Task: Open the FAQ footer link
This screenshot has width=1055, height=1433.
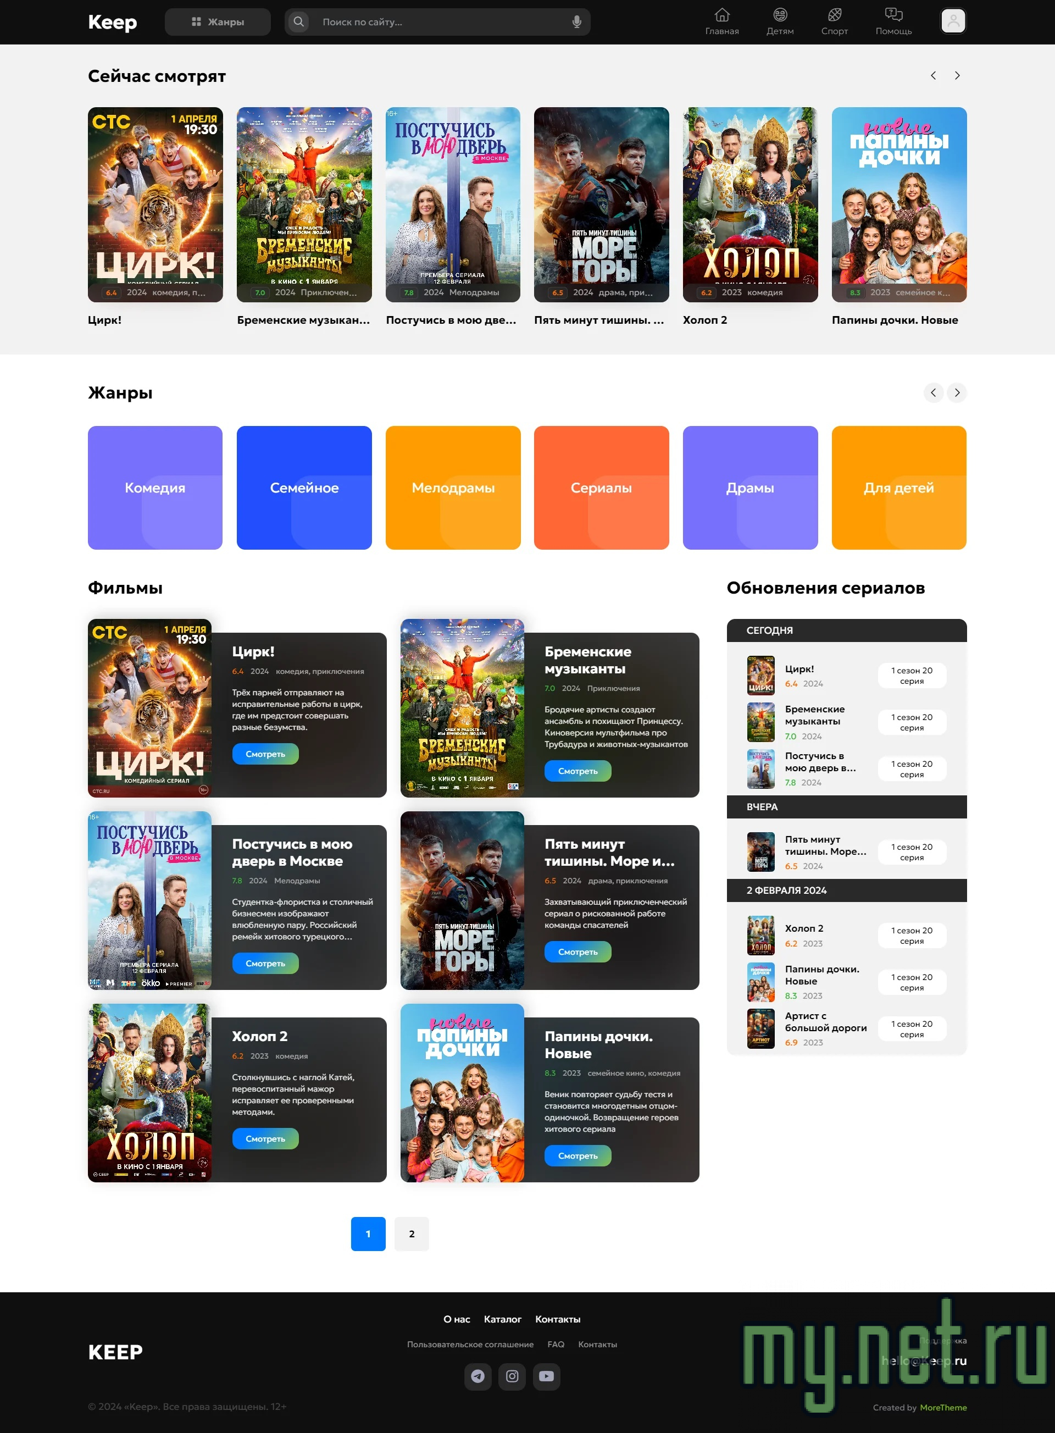Action: pos(556,1343)
